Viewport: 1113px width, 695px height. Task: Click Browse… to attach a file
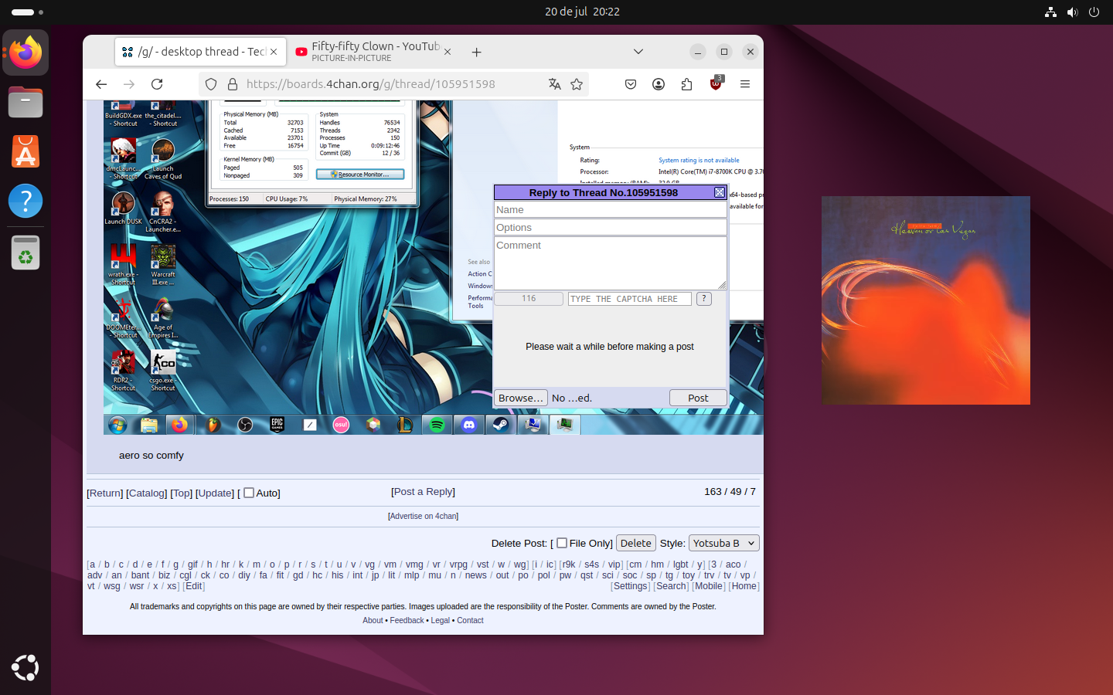pyautogui.click(x=521, y=398)
